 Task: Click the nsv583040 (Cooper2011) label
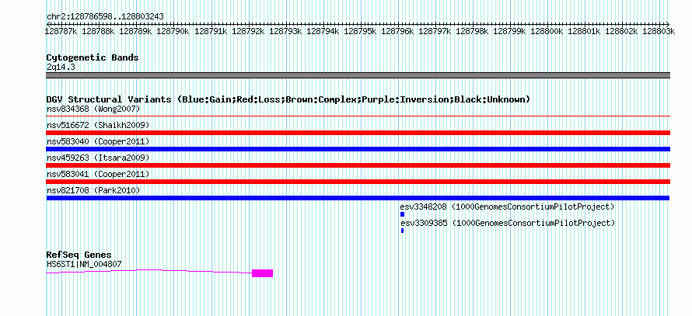tap(98, 141)
